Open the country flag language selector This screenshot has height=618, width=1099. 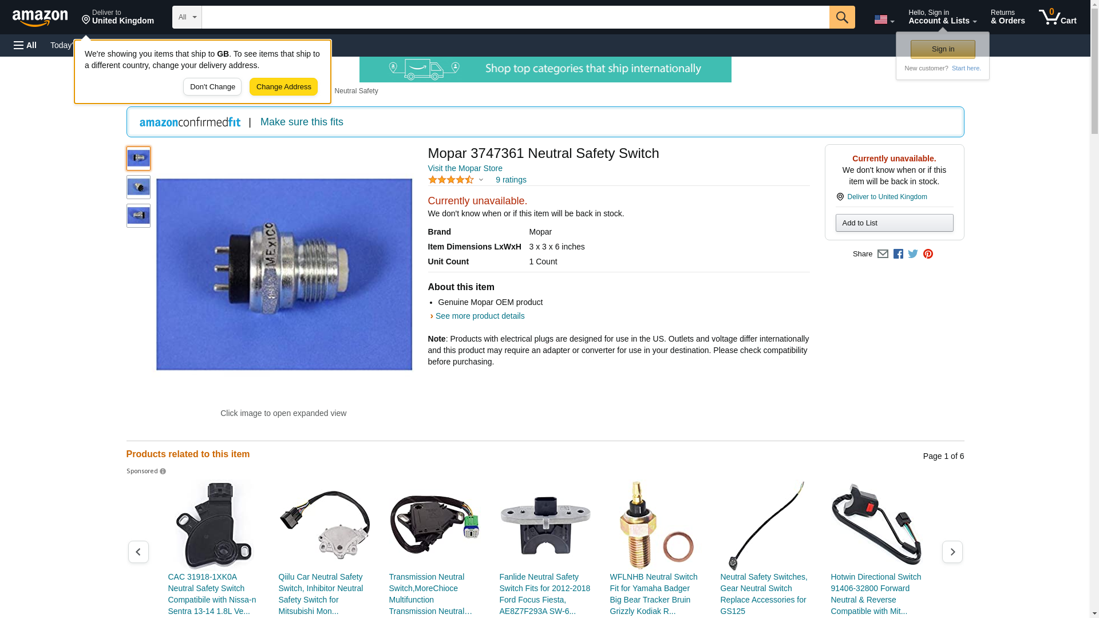(x=884, y=19)
